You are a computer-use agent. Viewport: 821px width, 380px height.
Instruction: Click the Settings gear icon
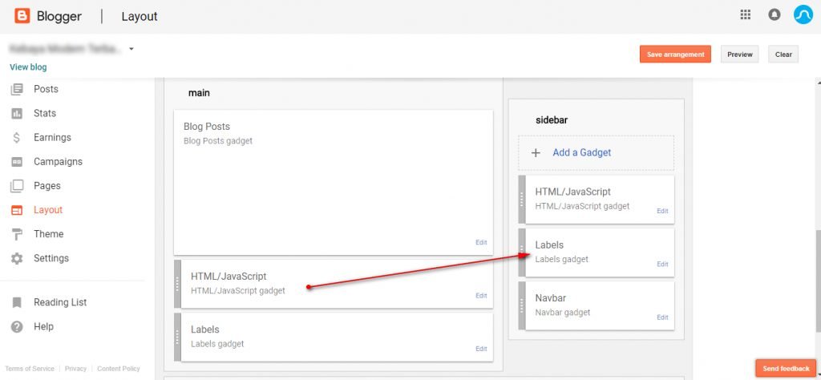(17, 258)
